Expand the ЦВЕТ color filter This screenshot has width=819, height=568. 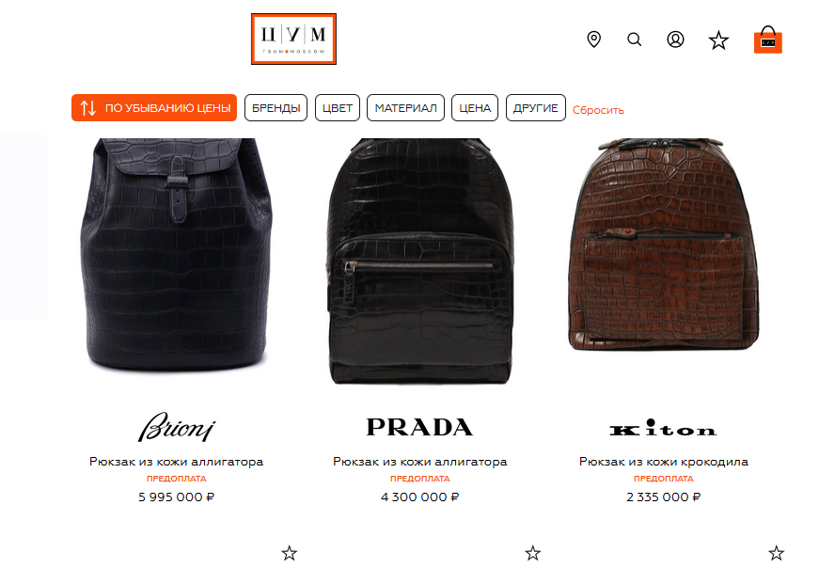[338, 107]
